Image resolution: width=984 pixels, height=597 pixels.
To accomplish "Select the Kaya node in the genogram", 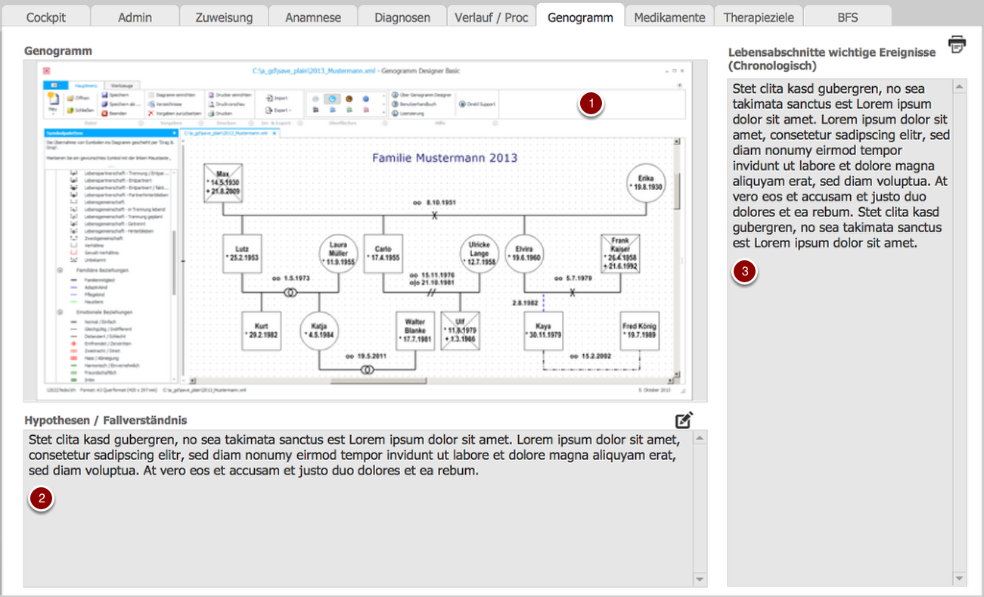I will 543,331.
